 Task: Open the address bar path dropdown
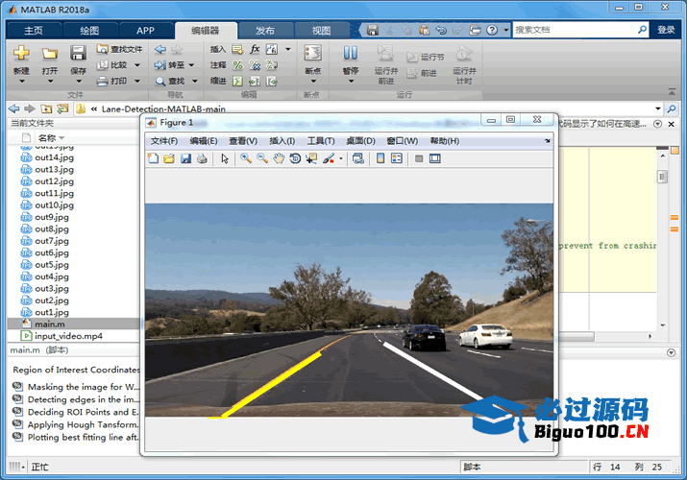657,108
